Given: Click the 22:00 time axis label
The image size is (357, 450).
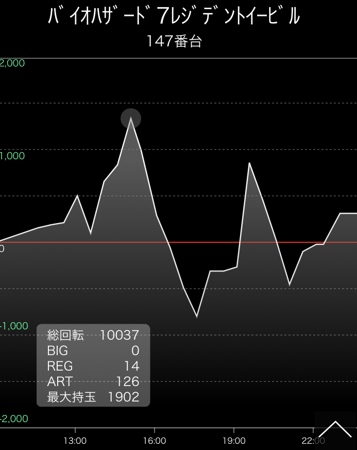Looking at the screenshot, I should tap(313, 441).
